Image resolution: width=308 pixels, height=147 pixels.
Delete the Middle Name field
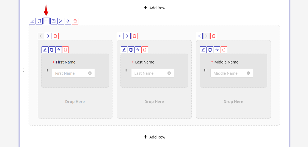224,50
